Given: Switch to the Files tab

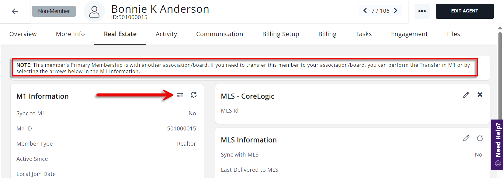Looking at the screenshot, I should click(453, 34).
